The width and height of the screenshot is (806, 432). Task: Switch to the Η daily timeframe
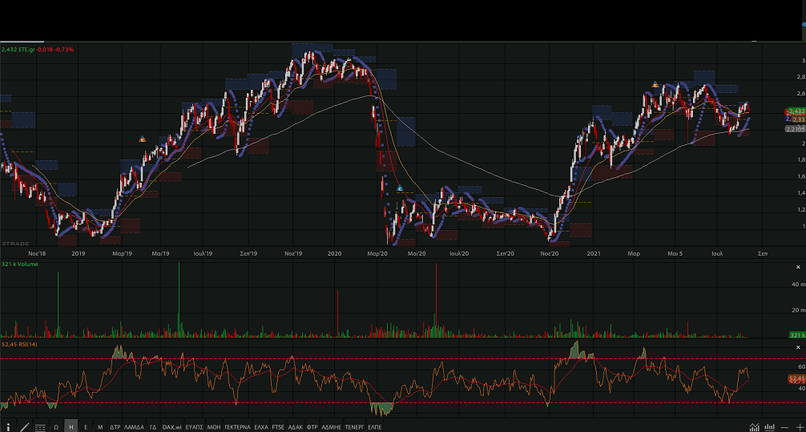point(71,427)
